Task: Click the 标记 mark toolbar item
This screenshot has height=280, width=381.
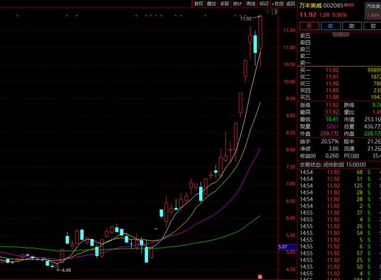Action: (264, 4)
